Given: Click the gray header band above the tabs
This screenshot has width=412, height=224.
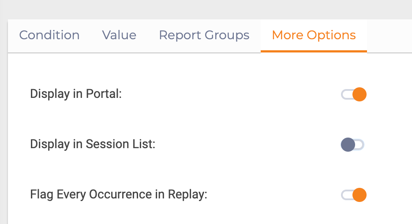Looking at the screenshot, I should (x=206, y=9).
